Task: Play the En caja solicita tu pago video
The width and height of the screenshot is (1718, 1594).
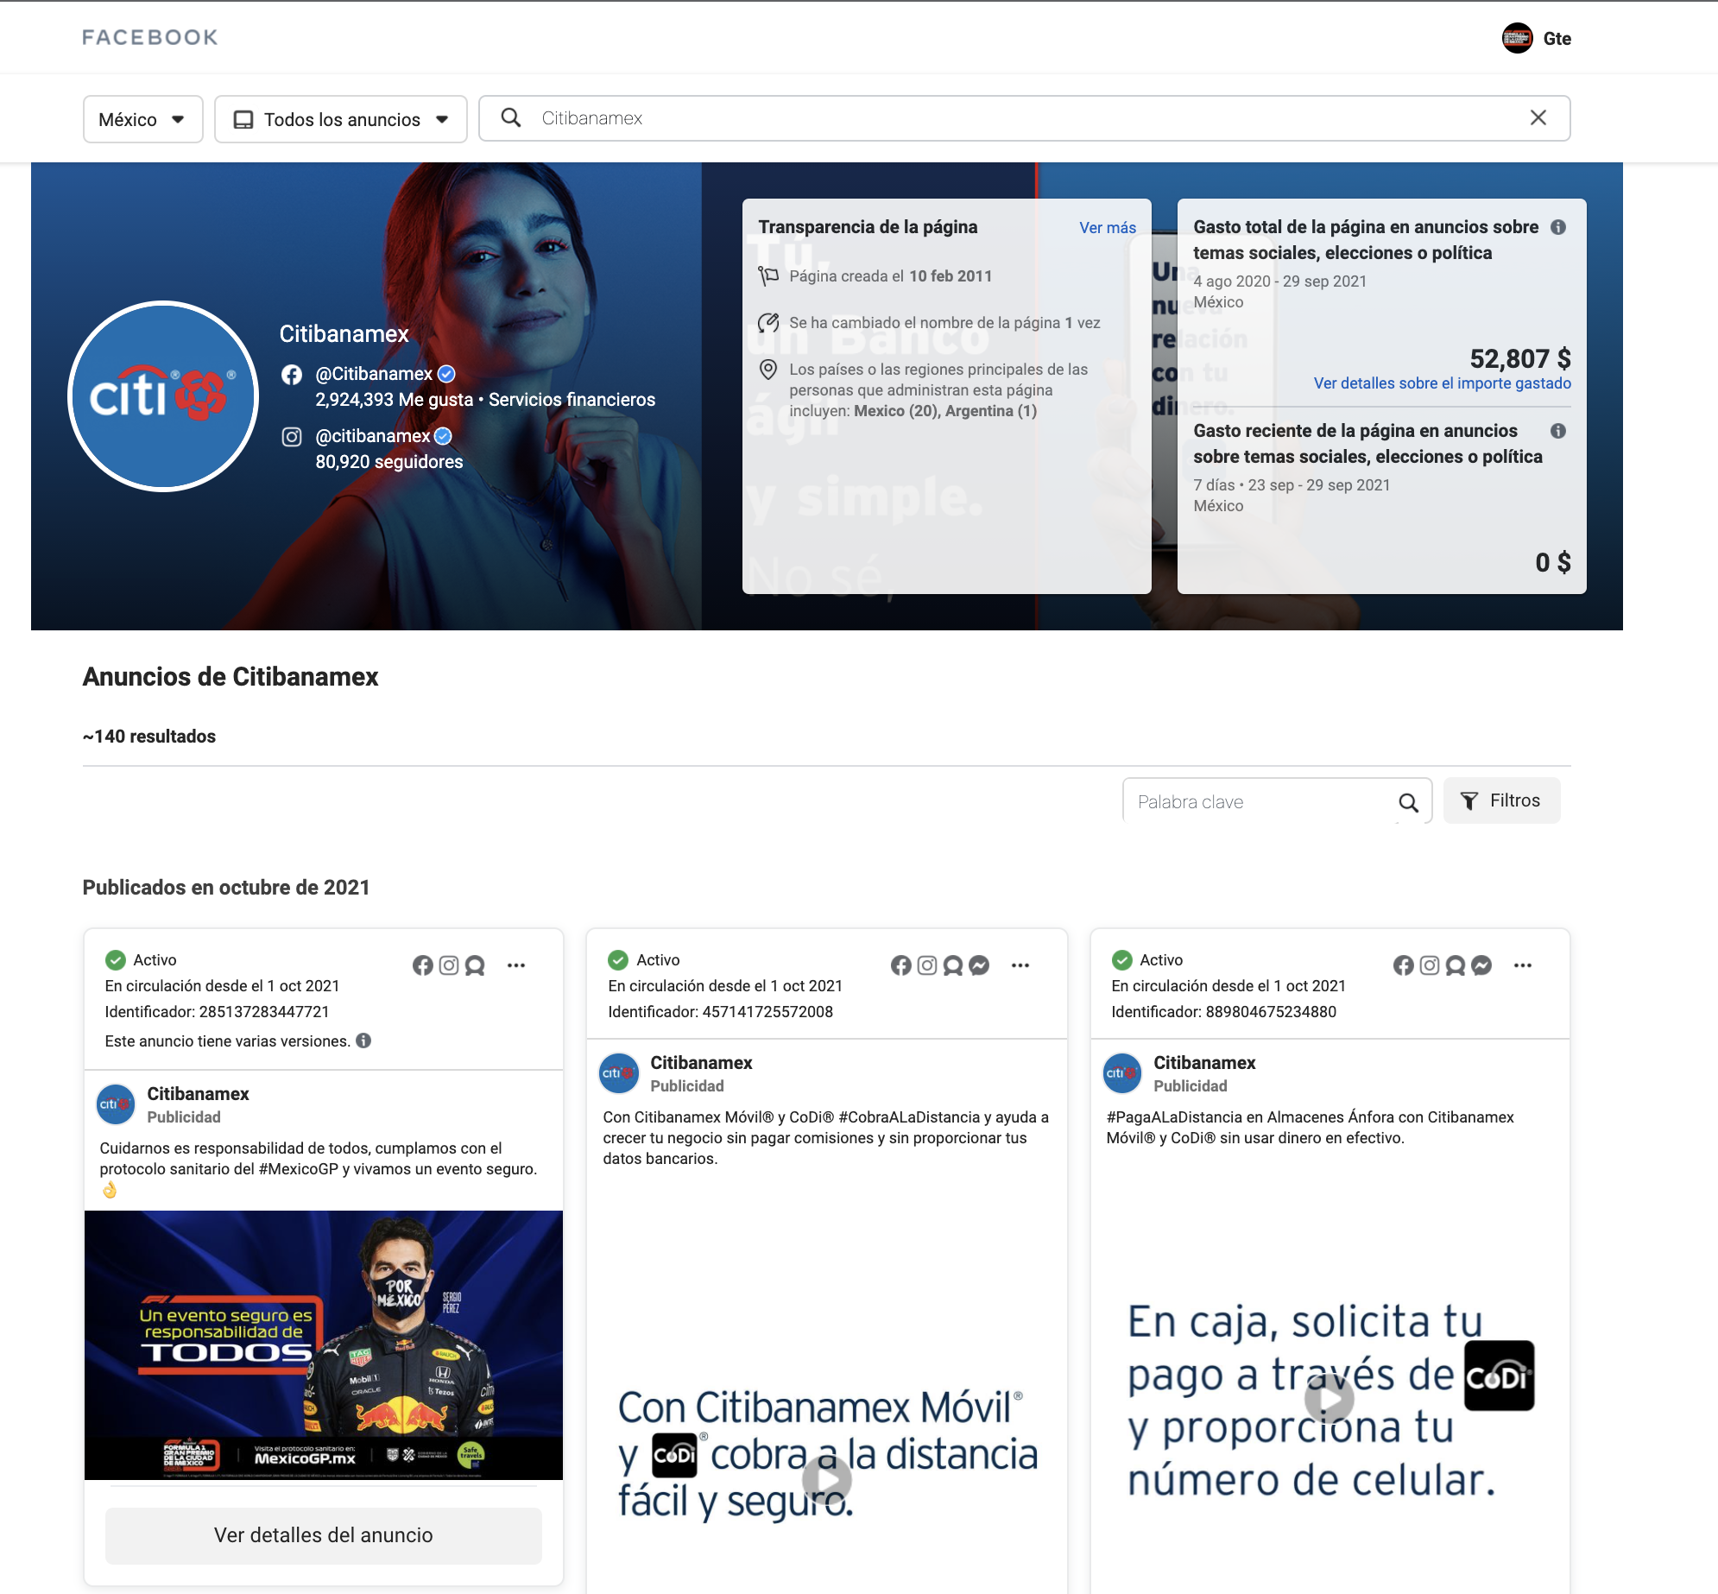Action: click(1330, 1399)
